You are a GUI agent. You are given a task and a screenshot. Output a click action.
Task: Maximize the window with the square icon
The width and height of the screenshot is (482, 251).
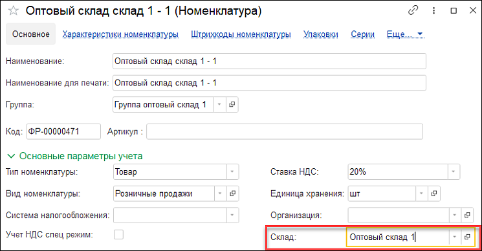click(x=454, y=11)
